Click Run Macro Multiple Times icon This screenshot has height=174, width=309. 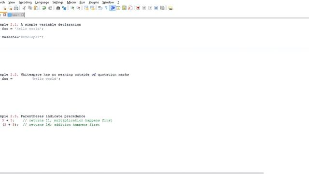156,8
